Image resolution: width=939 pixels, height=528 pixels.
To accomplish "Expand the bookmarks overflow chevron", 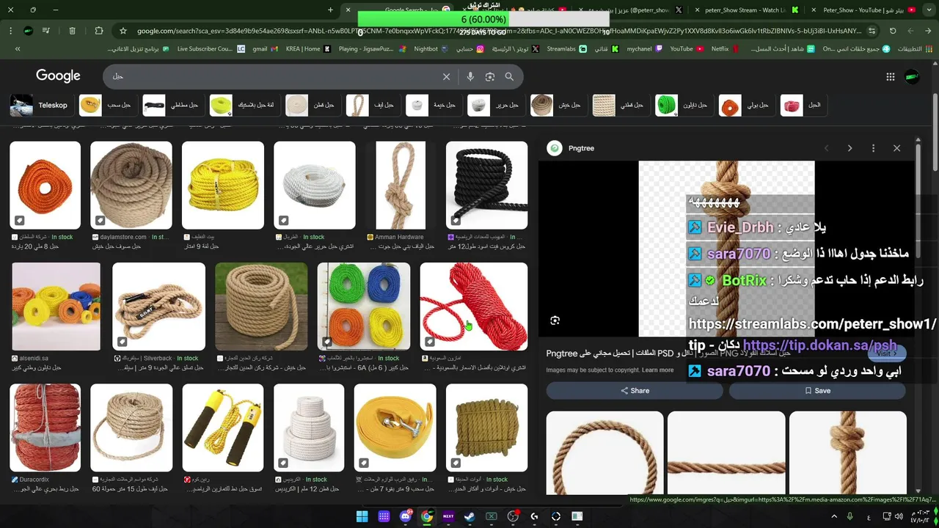I will [18, 49].
